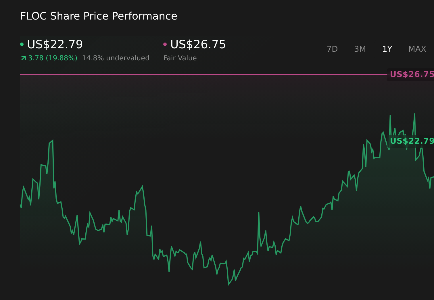Switch to the 3M time range
This screenshot has height=300, width=434.
360,49
